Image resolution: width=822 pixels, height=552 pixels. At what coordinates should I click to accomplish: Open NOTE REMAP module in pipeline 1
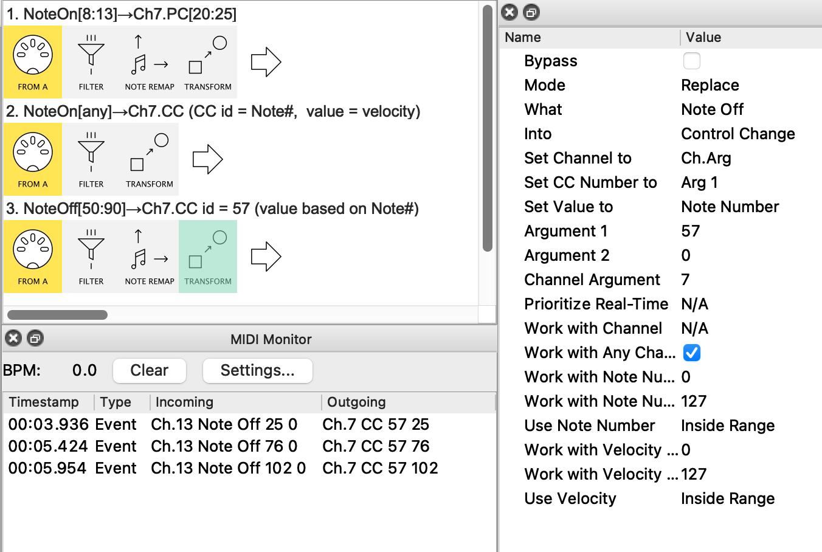(150, 62)
